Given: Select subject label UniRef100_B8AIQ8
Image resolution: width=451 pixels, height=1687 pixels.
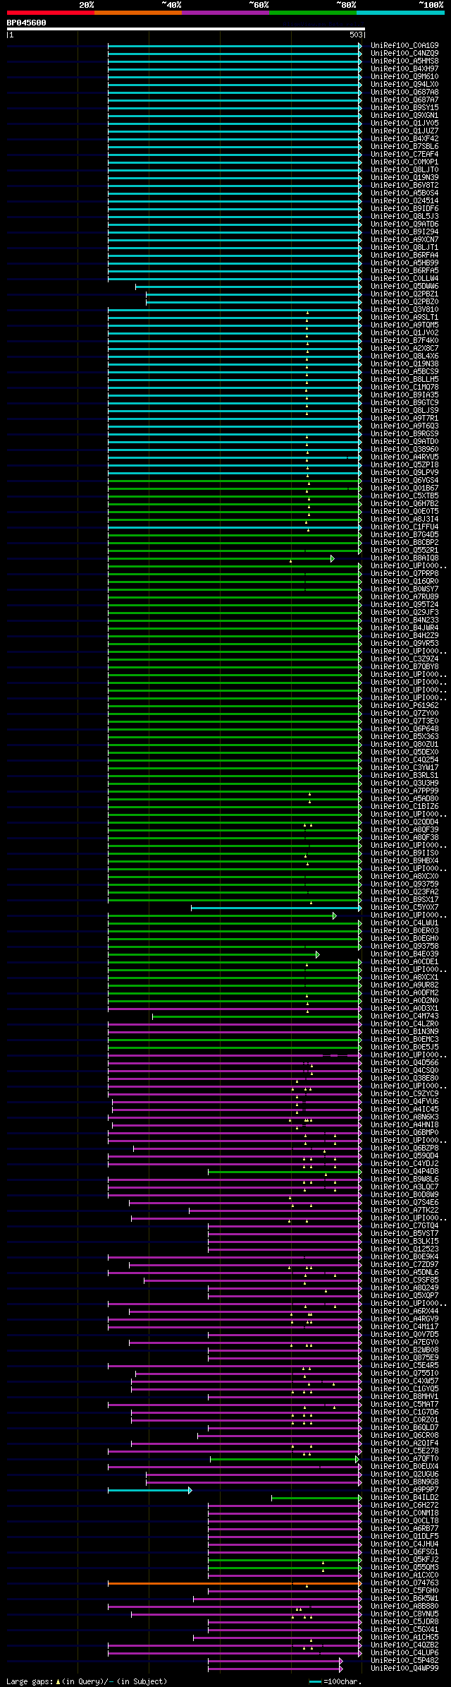Looking at the screenshot, I should [404, 558].
